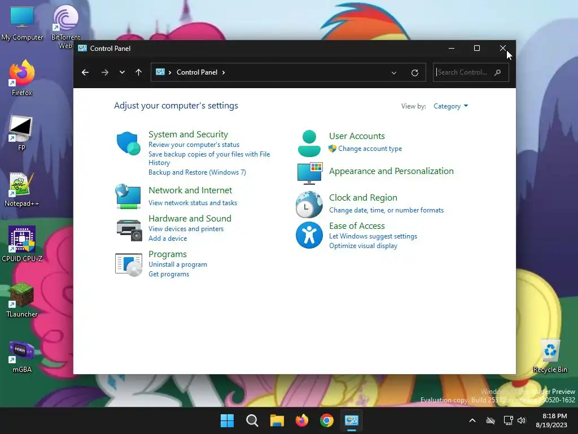This screenshot has height=434, width=578.
Task: Open the System and Security link
Action: 188,134
